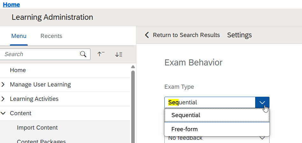Viewport: 302px width, 143px height.
Task: Click the navigation menu scrollbar up arrow
Action: [x=133, y=67]
